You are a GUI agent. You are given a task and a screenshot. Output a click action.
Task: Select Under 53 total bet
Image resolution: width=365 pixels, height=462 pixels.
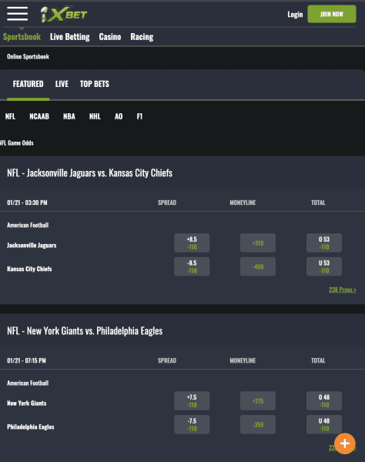[x=324, y=266]
